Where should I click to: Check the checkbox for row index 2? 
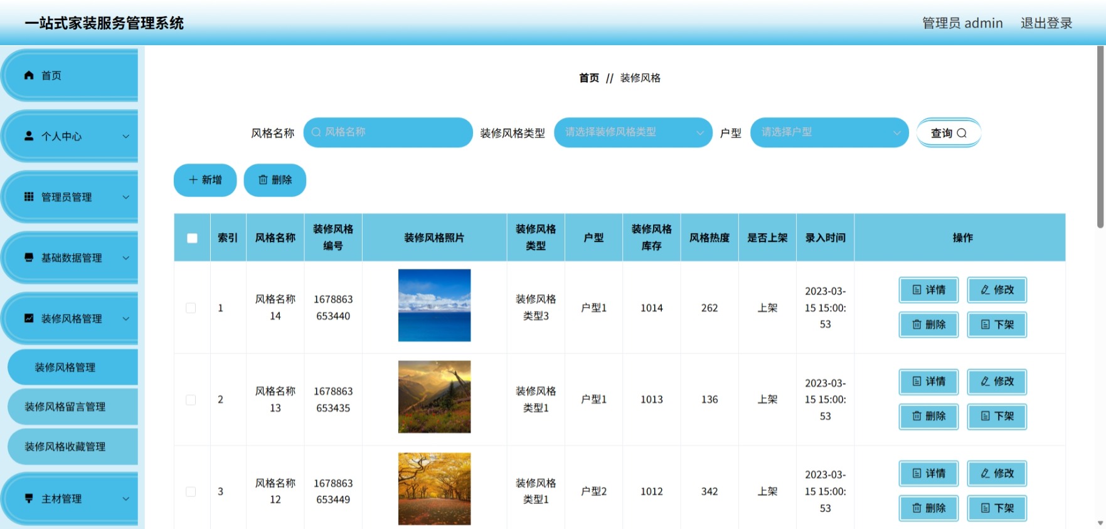click(191, 400)
